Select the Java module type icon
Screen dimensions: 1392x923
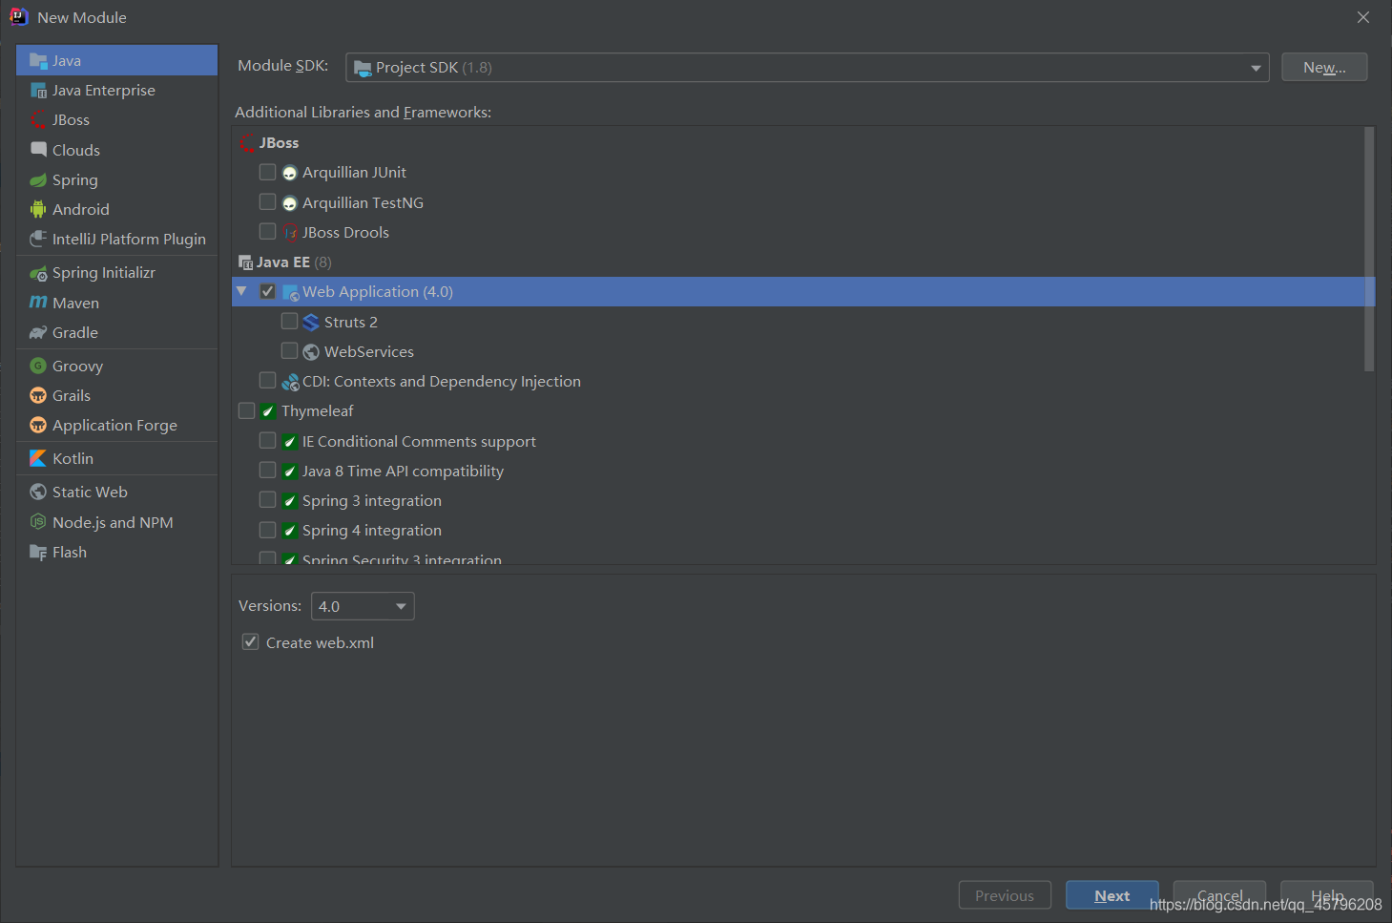38,60
